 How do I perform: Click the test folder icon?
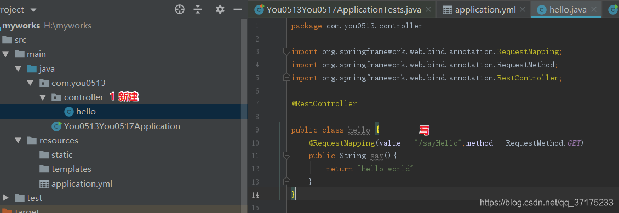tap(19, 198)
